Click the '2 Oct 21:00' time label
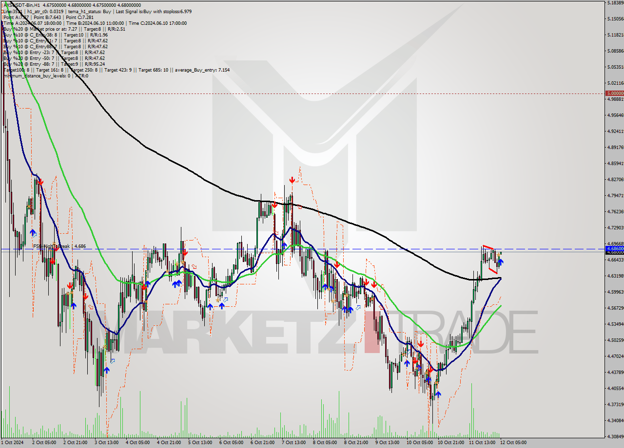This screenshot has height=448, width=624. (x=75, y=442)
